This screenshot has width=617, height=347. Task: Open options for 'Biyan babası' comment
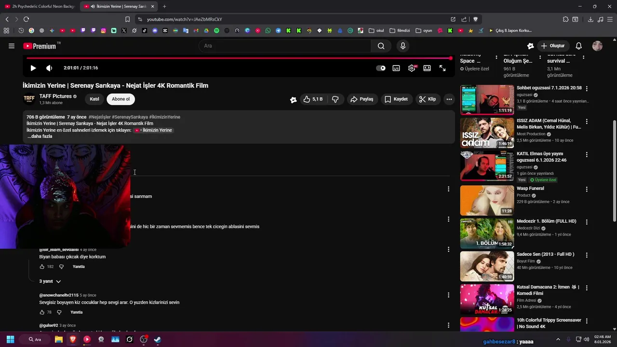tap(448, 249)
